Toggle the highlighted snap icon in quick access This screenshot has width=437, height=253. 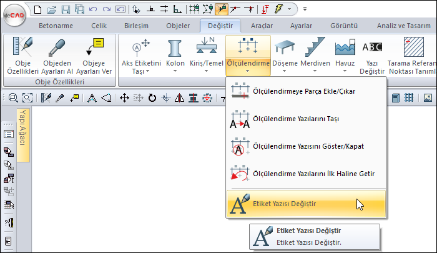(221, 9)
